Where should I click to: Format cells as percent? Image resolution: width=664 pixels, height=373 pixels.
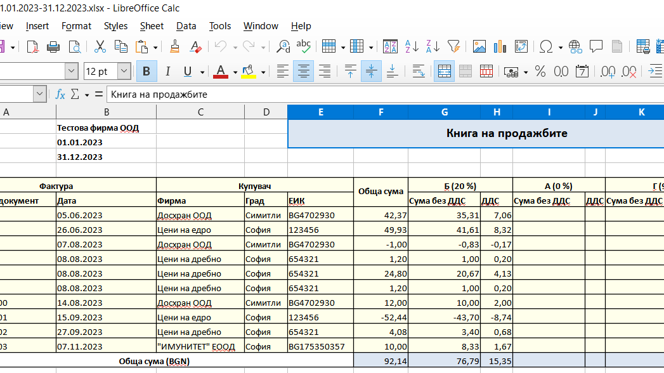click(x=540, y=72)
